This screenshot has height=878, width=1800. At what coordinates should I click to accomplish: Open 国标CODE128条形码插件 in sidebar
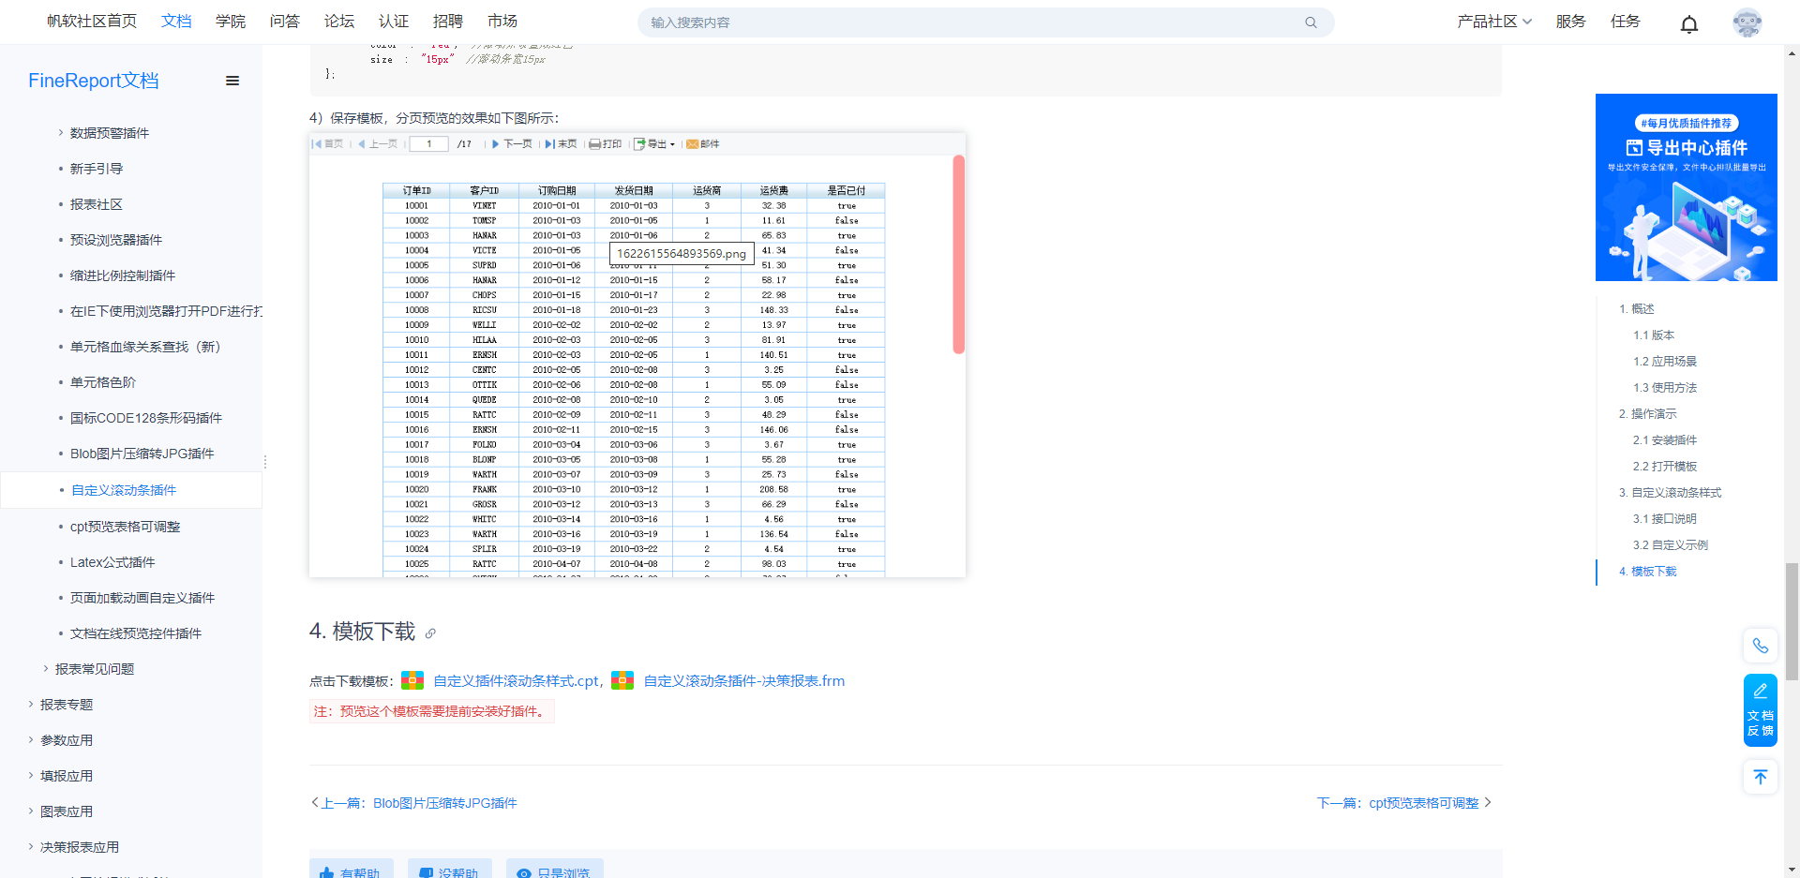[146, 418]
